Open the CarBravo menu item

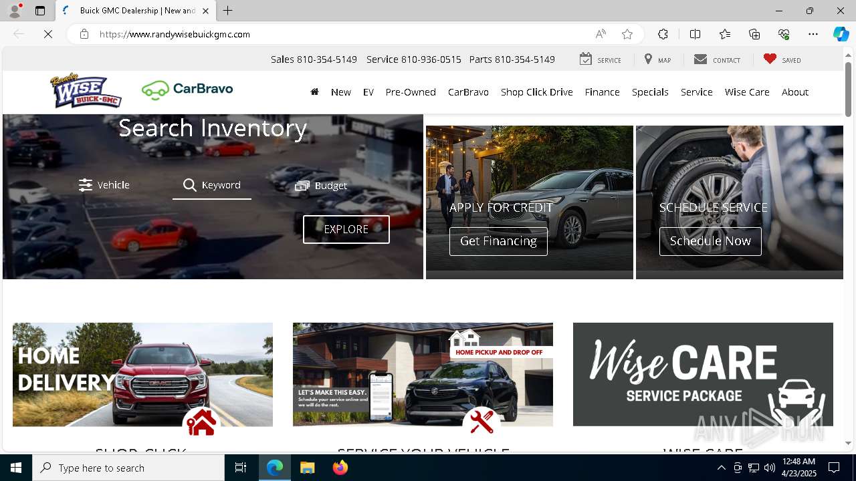468,92
